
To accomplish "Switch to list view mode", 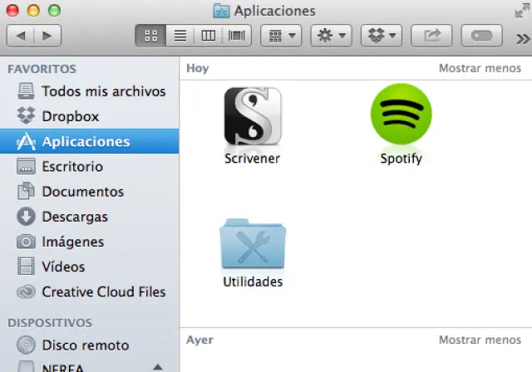I will pyautogui.click(x=179, y=36).
